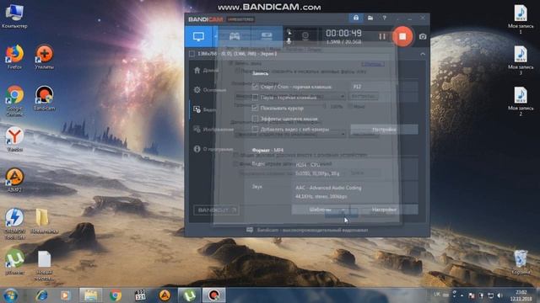Launch Internet Explorer from the taskbar

pyautogui.click(x=41, y=295)
